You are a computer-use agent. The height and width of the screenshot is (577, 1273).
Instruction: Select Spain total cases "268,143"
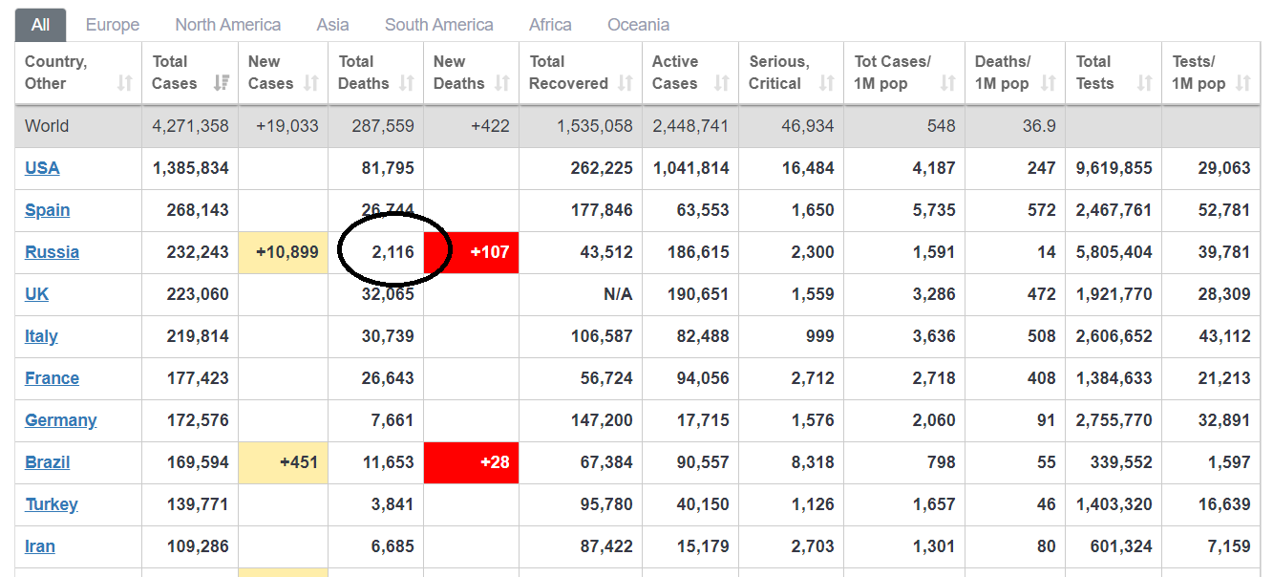(198, 210)
